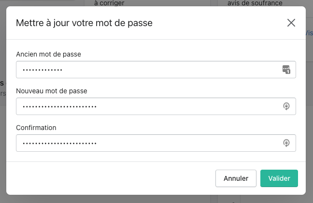Click the masked dots in Nouveau field
Viewport: 313px width, 203px height.
pyautogui.click(x=59, y=107)
